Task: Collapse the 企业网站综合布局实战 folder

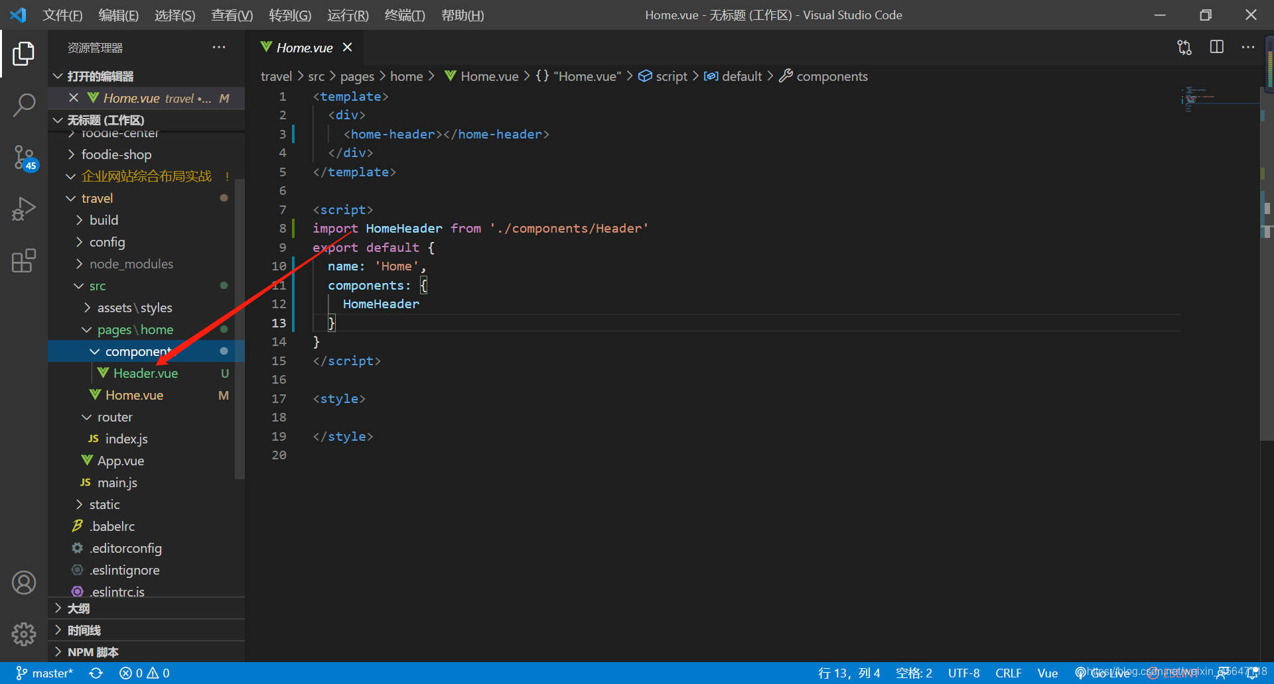Action: [146, 176]
